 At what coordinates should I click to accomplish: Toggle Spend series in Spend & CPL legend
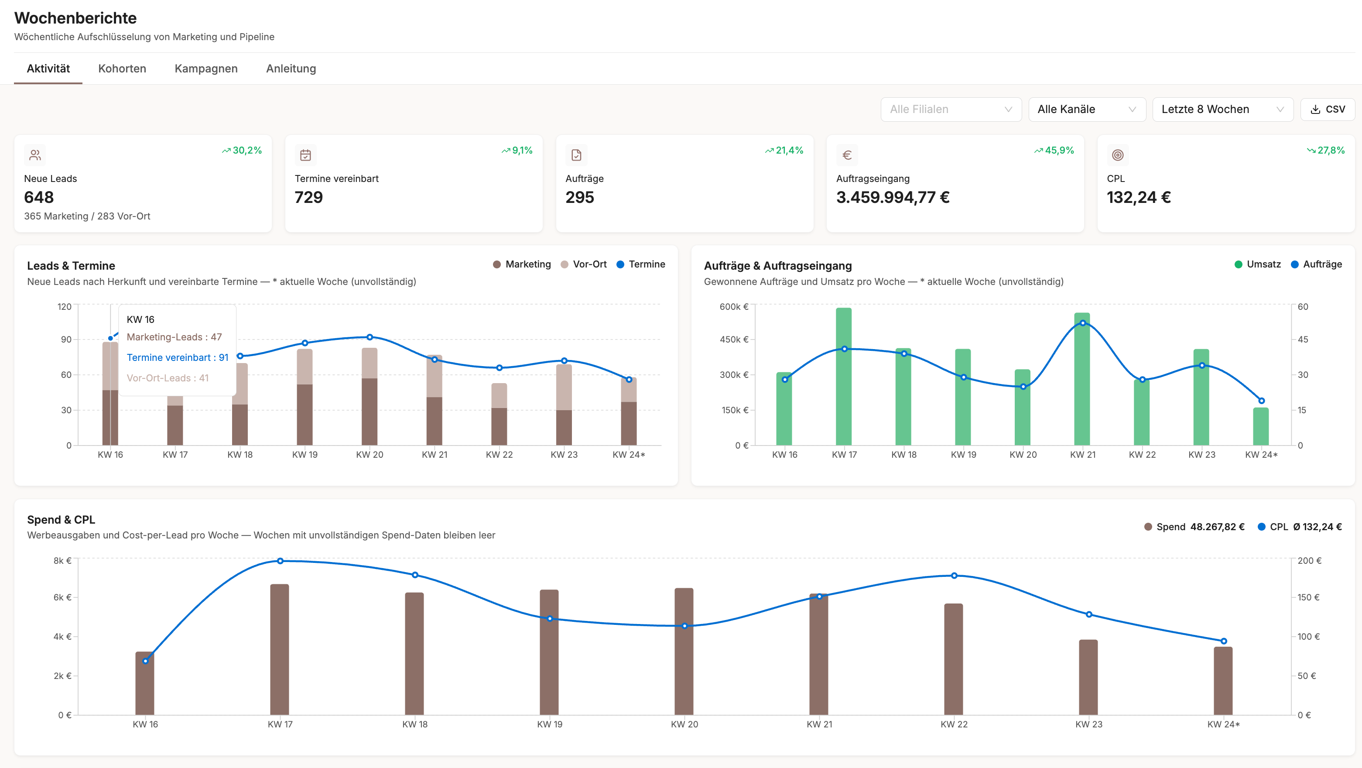tap(1194, 527)
